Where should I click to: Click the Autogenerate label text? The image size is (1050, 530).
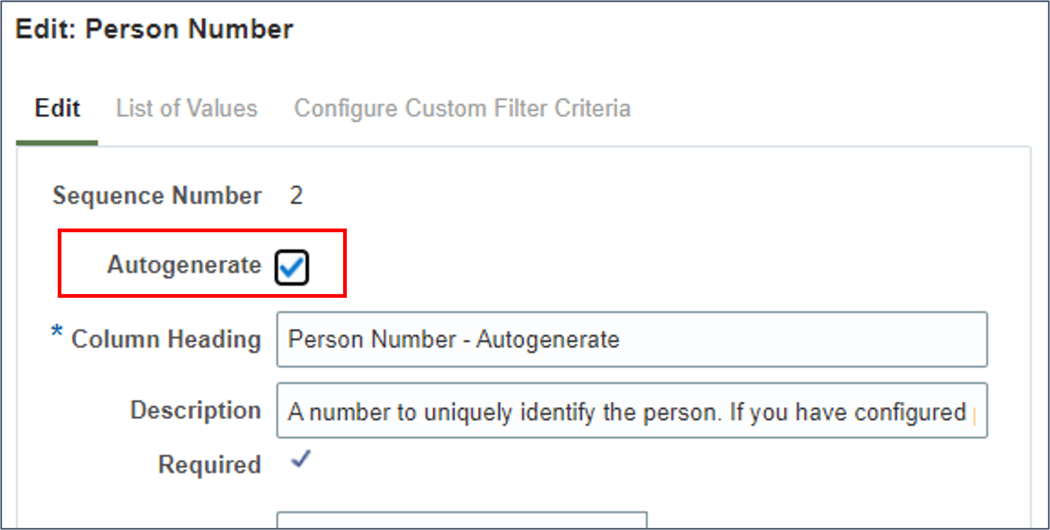click(184, 264)
